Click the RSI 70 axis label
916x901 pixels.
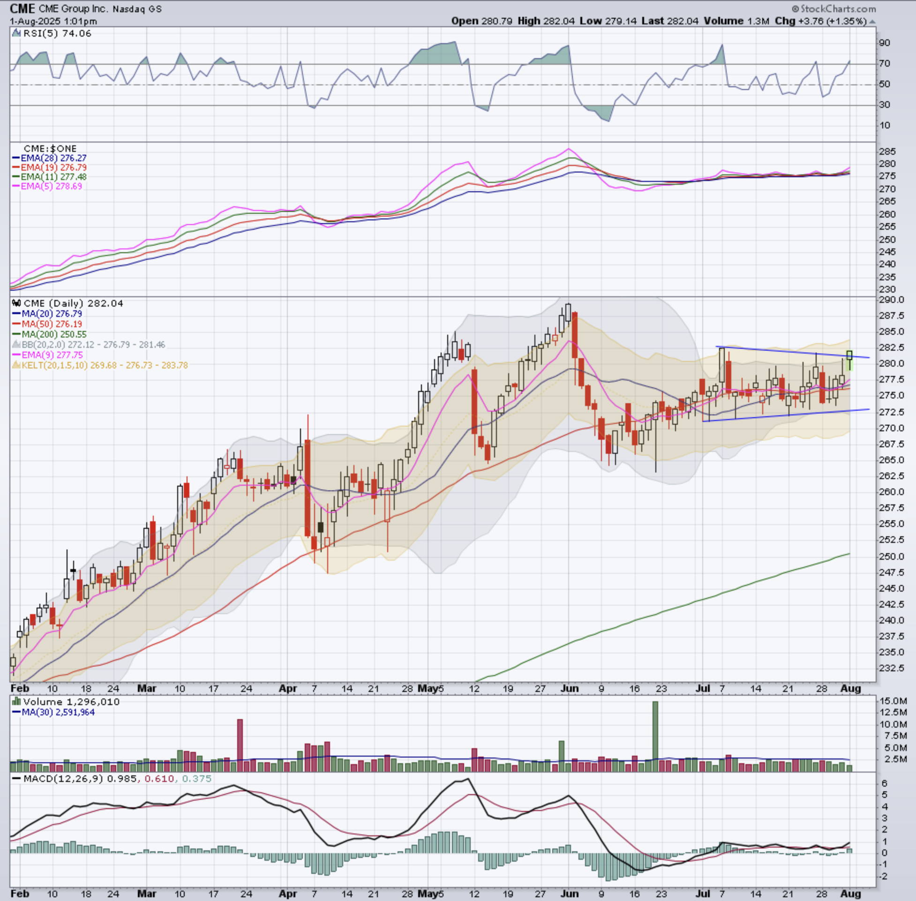coord(885,63)
